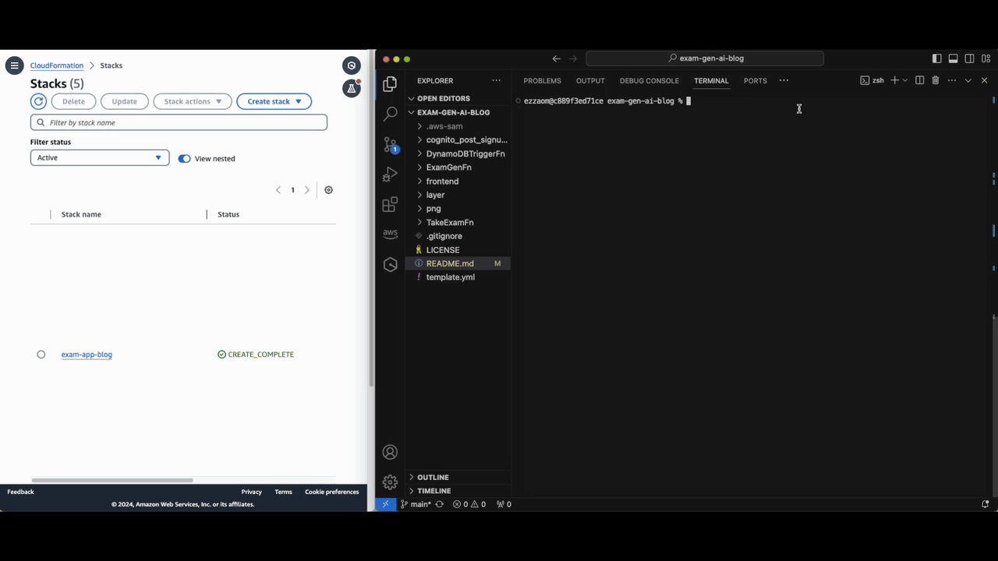Kill the terminal with the trash icon

pos(936,80)
